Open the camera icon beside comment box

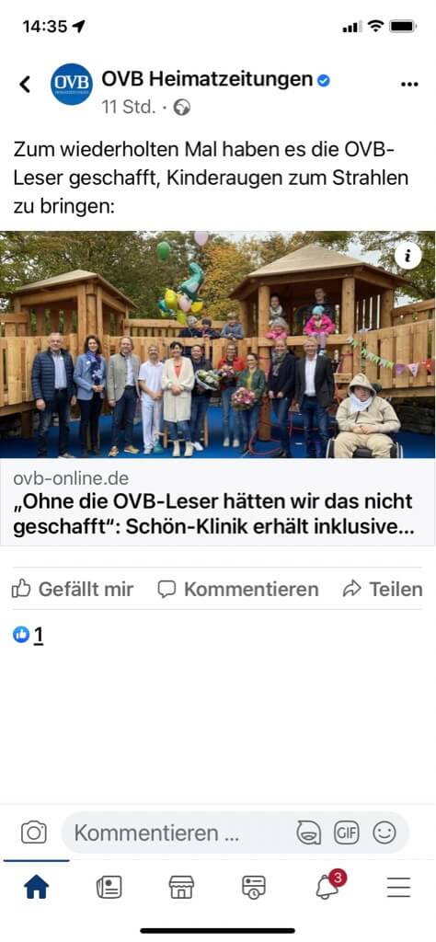[34, 833]
